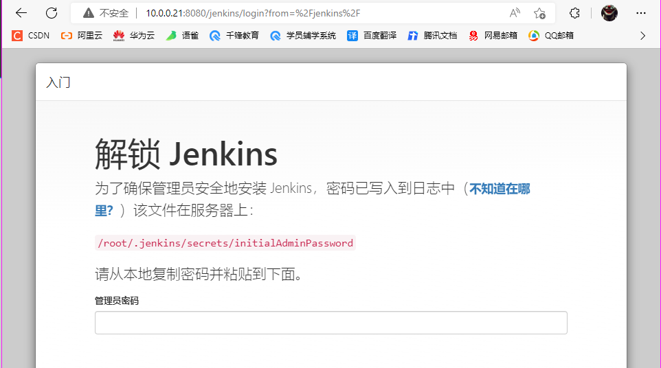This screenshot has height=368, width=661.
Task: Open the CSDN bookmark
Action: tap(30, 36)
